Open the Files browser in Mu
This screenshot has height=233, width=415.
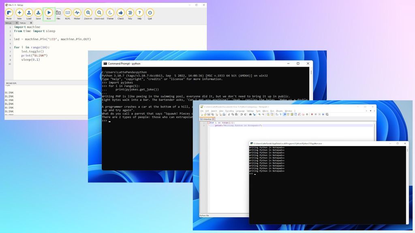pos(58,13)
